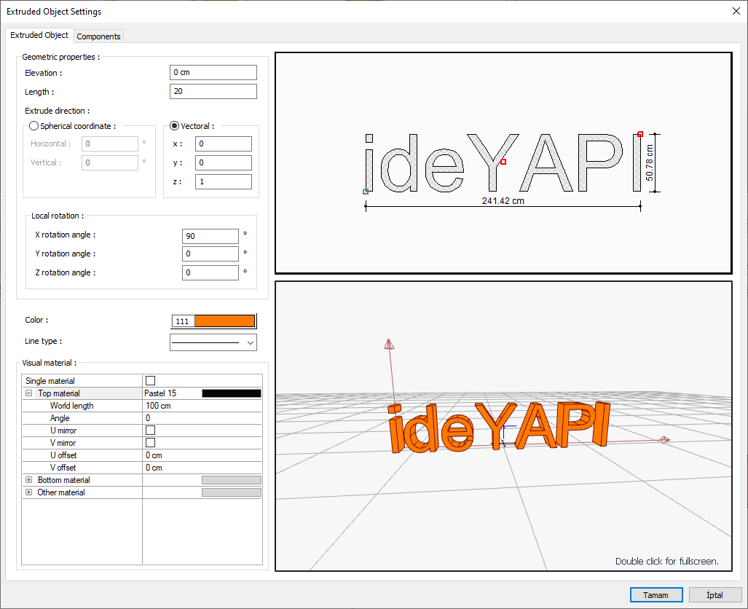Toggle the V mirror checkbox
Image resolution: width=748 pixels, height=609 pixels.
click(x=151, y=443)
